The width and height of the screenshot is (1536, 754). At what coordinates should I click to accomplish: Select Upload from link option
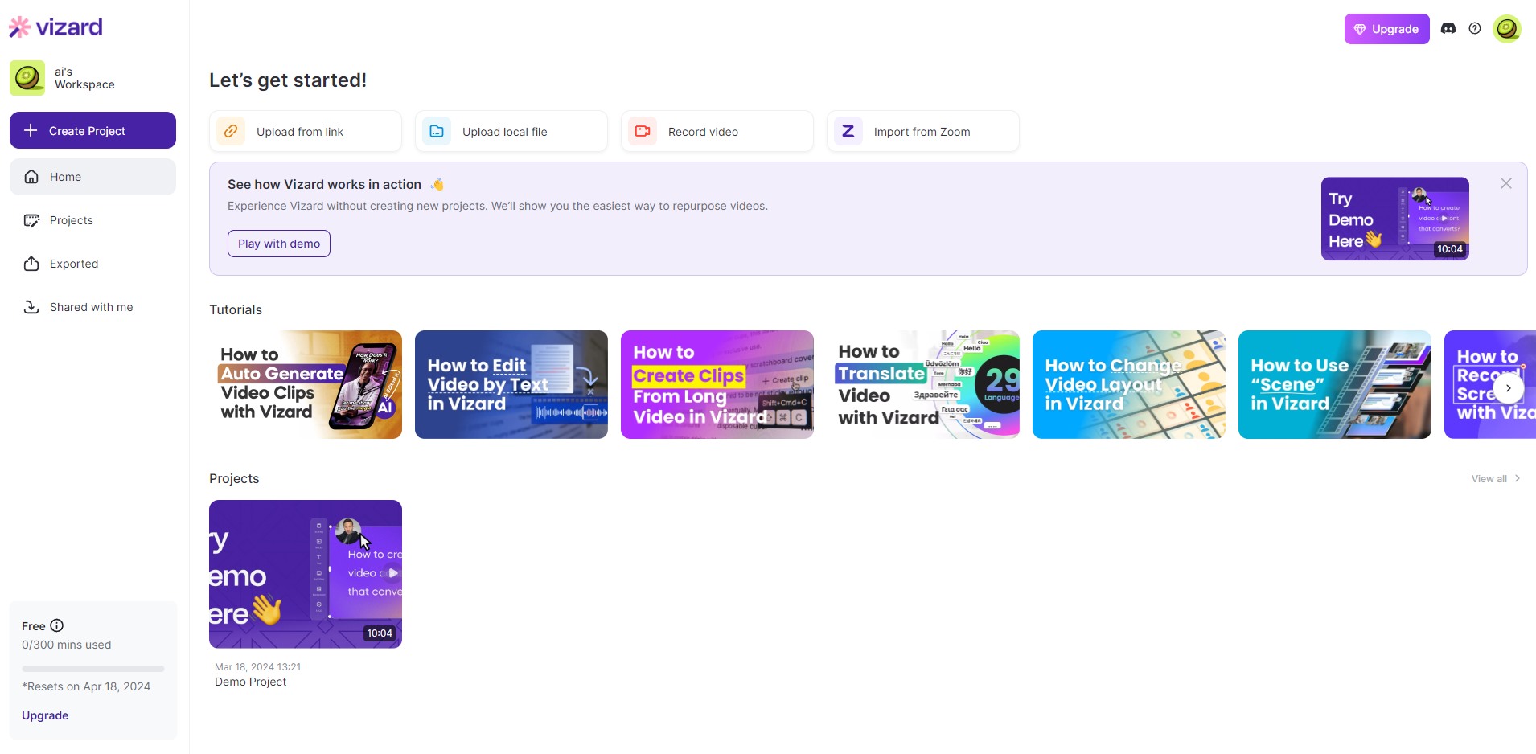306,131
